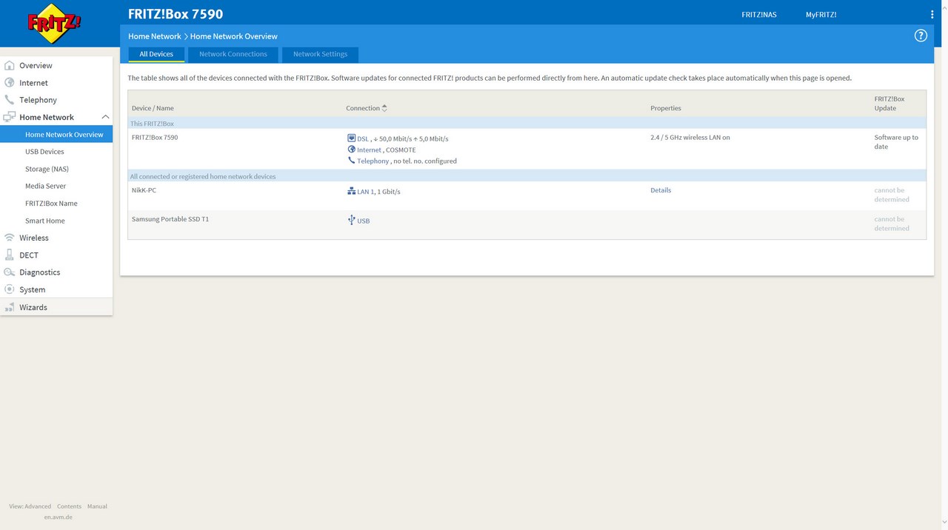
Task: Click the Internet globe icon in table
Action: pyautogui.click(x=351, y=149)
